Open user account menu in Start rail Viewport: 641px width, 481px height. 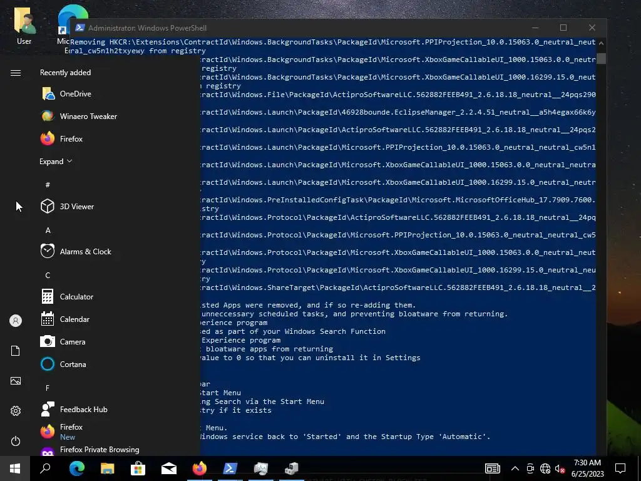16,321
